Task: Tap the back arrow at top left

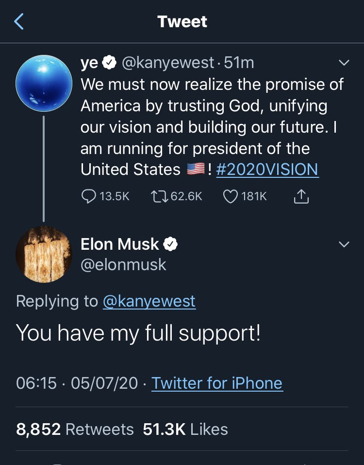Action: (x=18, y=21)
